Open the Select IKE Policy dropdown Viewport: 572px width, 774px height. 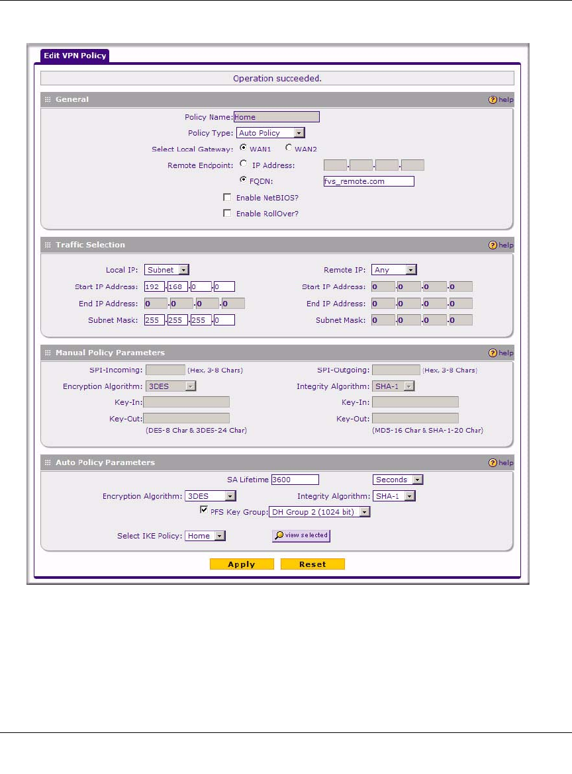point(205,536)
